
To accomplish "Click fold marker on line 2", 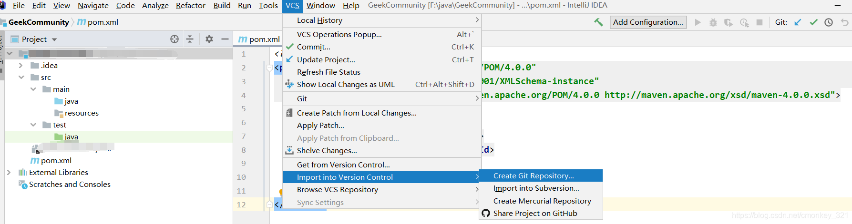I will click(269, 68).
